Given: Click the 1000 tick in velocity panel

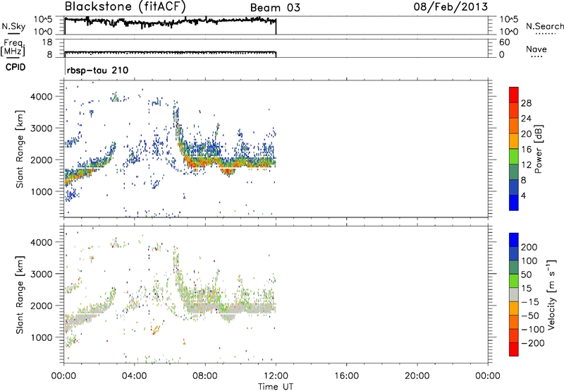Looking at the screenshot, I should click(42, 337).
